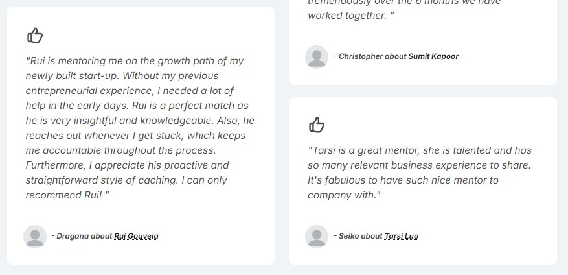The width and height of the screenshot is (568, 275).
Task: Select Dragana's avatar placeholder icon
Action: (35, 237)
